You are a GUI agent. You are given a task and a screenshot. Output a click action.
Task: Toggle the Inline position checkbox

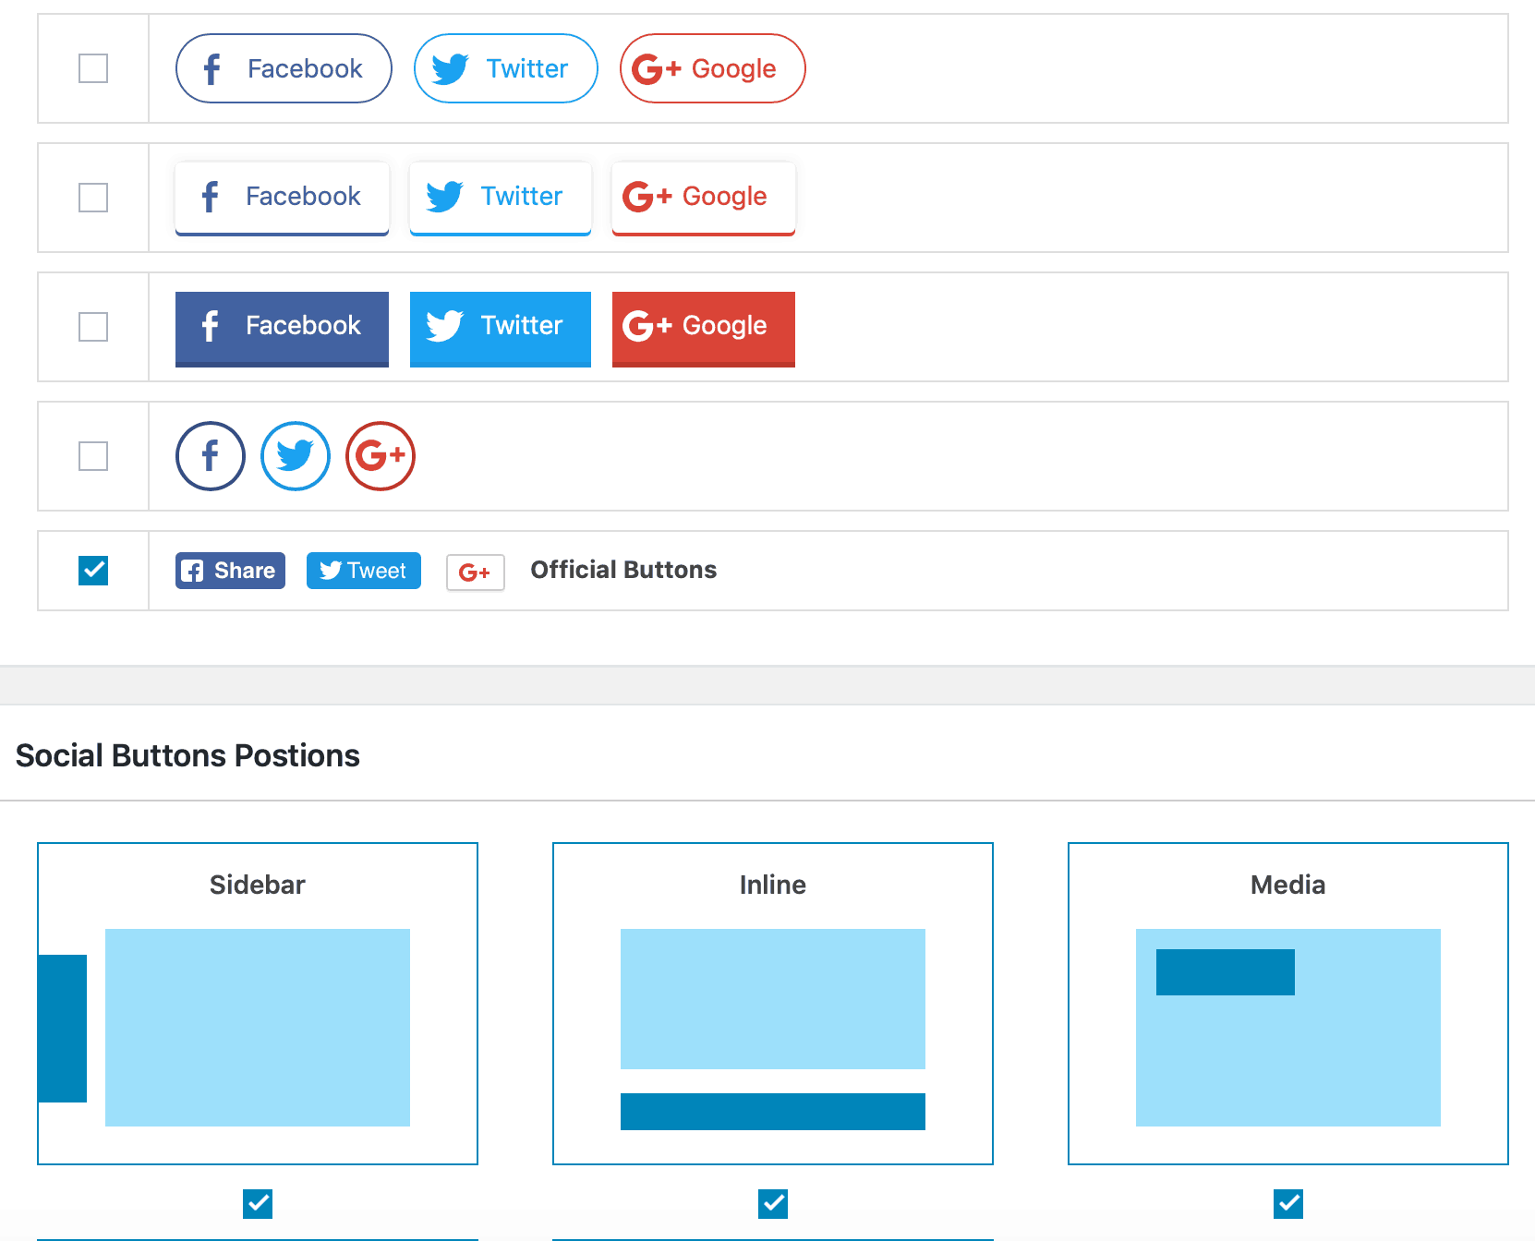(773, 1204)
